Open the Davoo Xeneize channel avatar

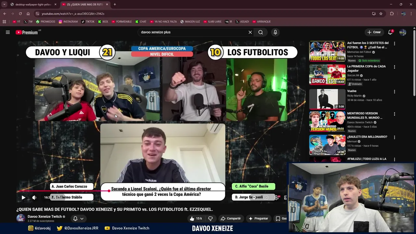coord(21,218)
